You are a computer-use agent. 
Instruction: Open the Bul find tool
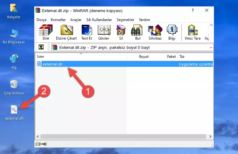[x=138, y=32]
